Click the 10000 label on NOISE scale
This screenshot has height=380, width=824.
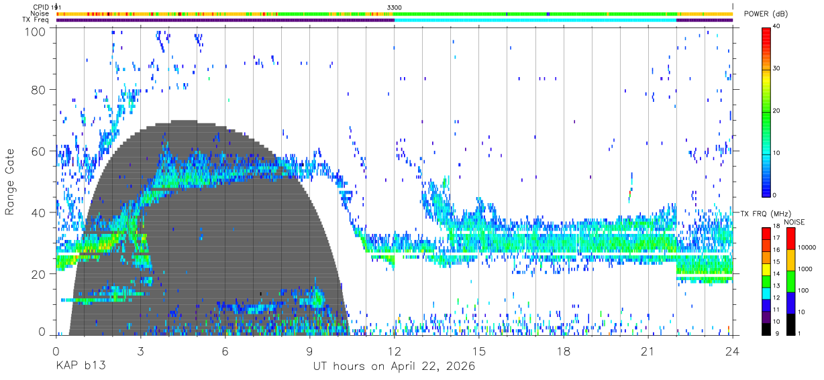tap(808, 247)
